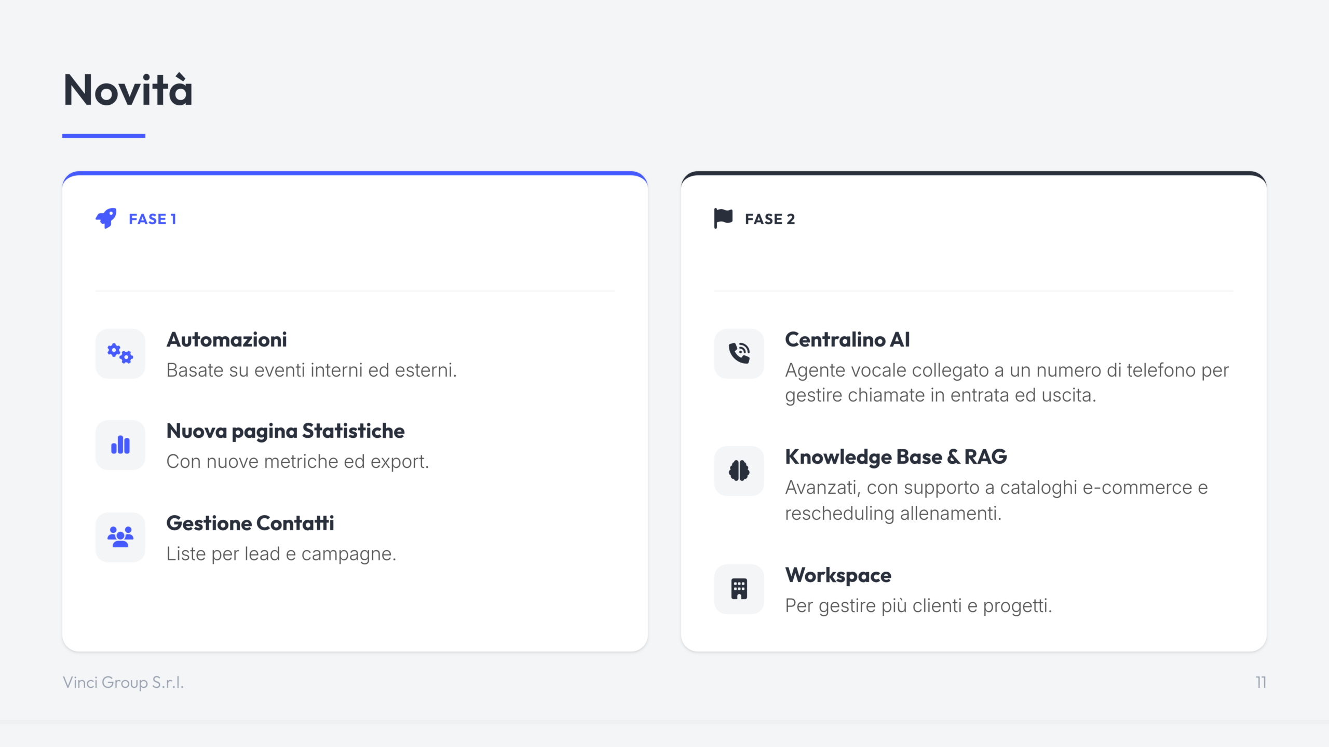Click the people icon for Gestione Contatti
Viewport: 1329px width, 747px height.
pyautogui.click(x=120, y=537)
